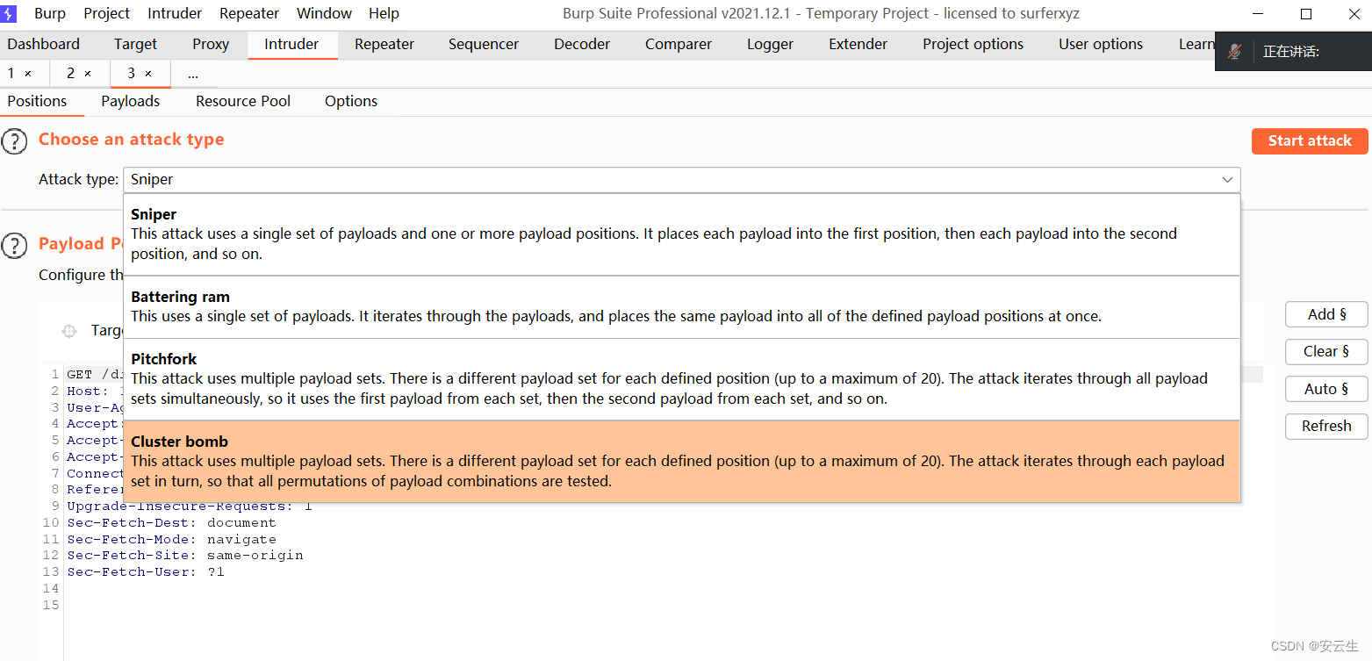
Task: Add new Intruder tab via ellipsis
Action: point(193,74)
